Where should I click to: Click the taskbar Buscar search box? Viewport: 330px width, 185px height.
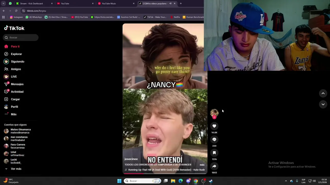pyautogui.click(x=143, y=181)
